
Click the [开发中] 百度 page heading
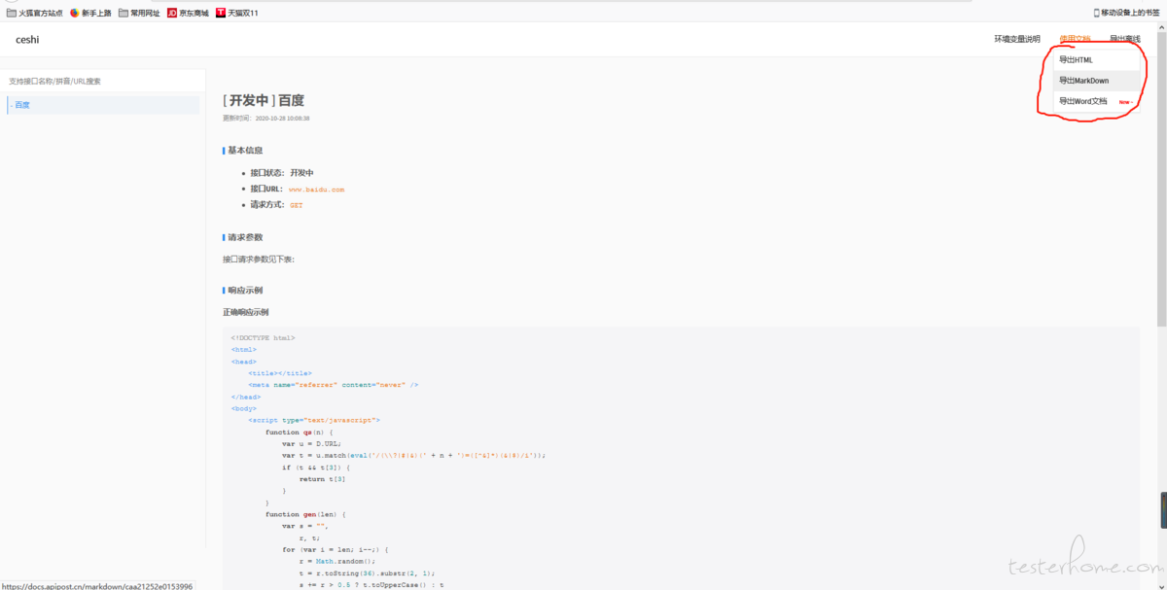coord(264,100)
